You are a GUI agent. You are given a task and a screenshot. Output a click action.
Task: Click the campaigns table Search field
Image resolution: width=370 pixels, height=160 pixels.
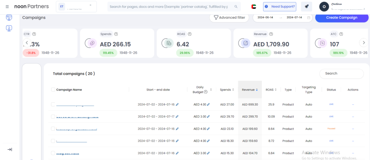(x=341, y=73)
